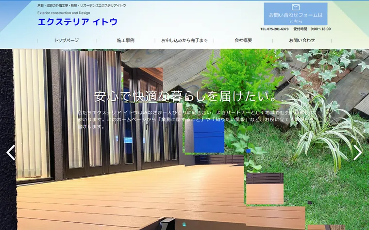Show previous slide with left arrow
Viewport: 369px width, 230px height.
(x=11, y=153)
